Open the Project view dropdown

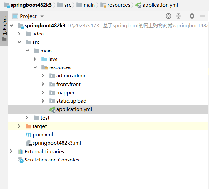42,16
